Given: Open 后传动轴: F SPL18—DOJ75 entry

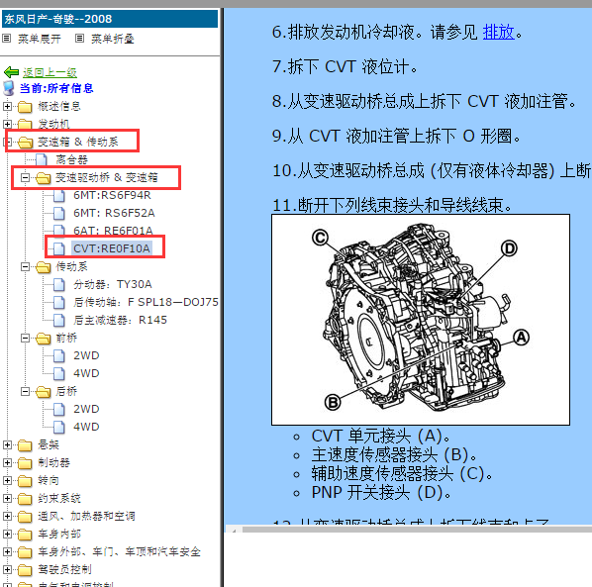Looking at the screenshot, I should pyautogui.click(x=146, y=302).
